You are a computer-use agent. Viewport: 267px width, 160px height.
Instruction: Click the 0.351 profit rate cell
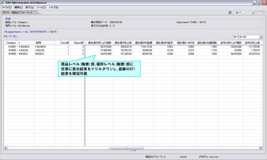pyautogui.click(x=170, y=47)
